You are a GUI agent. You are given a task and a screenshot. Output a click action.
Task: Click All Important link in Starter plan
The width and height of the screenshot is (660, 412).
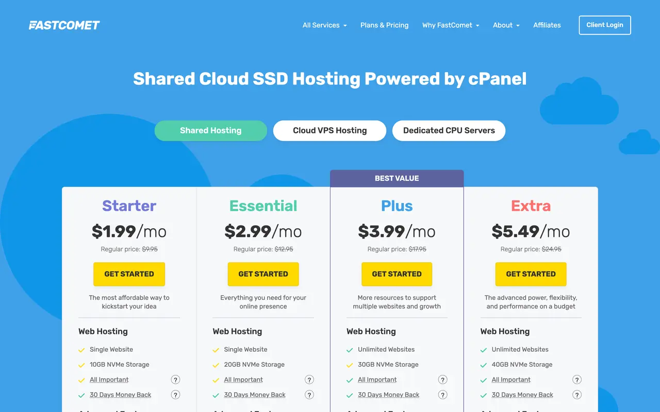109,380
